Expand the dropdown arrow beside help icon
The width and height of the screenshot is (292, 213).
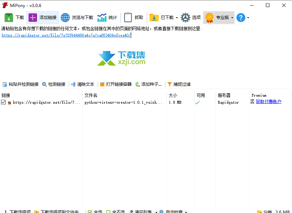[248, 18]
